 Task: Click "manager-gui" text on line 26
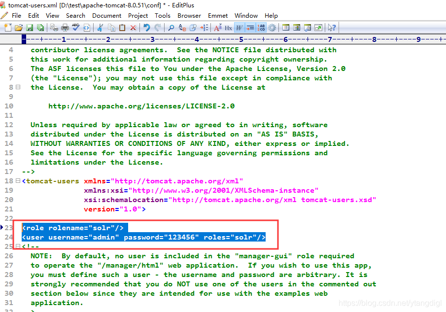coord(263,256)
